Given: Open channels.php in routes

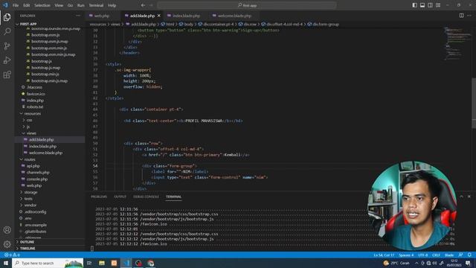Looking at the screenshot, I should (38, 172).
